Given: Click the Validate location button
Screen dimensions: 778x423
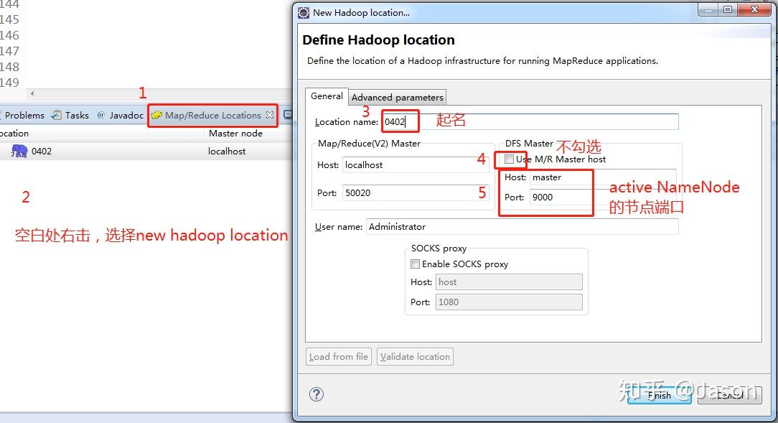Looking at the screenshot, I should coord(415,356).
